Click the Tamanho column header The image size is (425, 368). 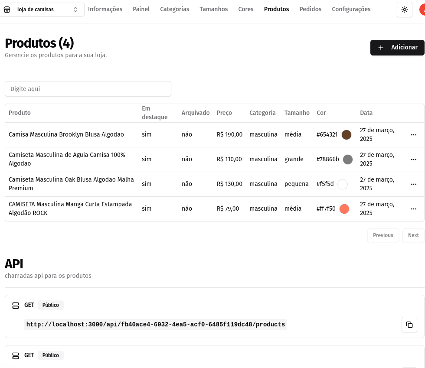(297, 113)
